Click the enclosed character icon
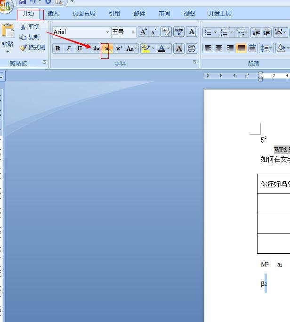The width and height of the screenshot is (290, 322). coord(191,48)
